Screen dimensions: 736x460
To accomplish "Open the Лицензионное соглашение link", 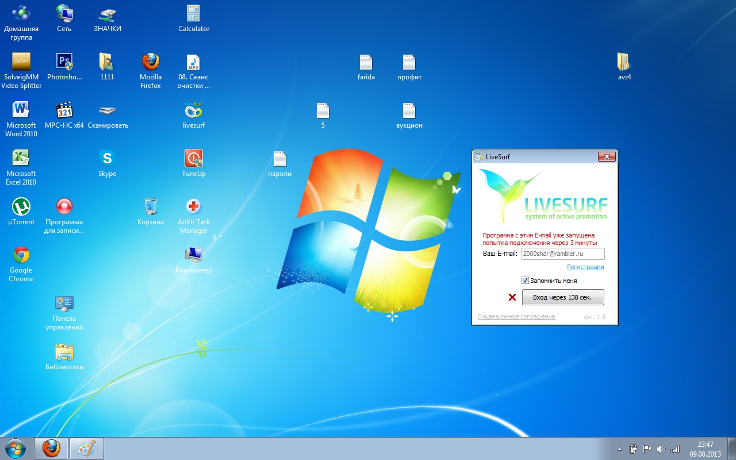I will 516,316.
